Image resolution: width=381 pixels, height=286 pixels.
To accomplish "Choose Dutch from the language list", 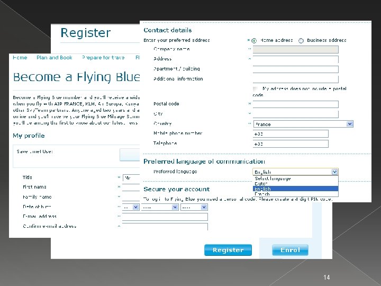I will (x=295, y=184).
